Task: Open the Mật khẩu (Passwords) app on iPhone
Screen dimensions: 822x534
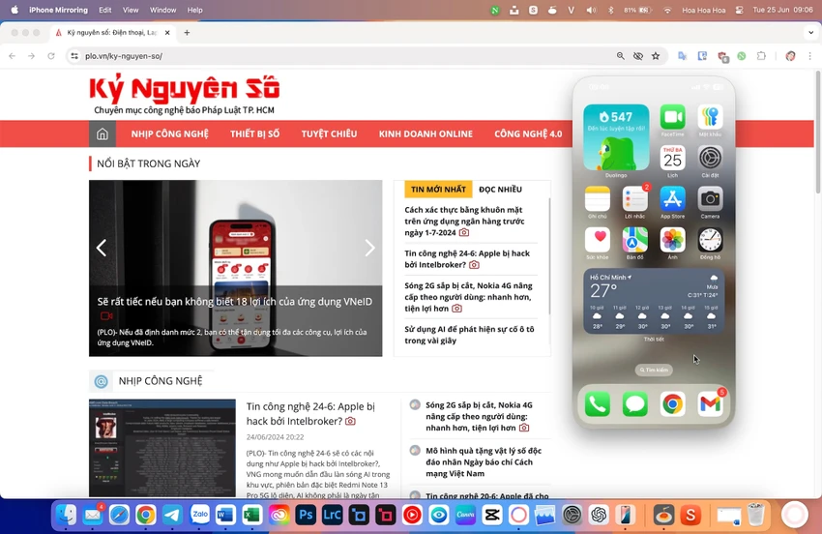Action: [711, 117]
